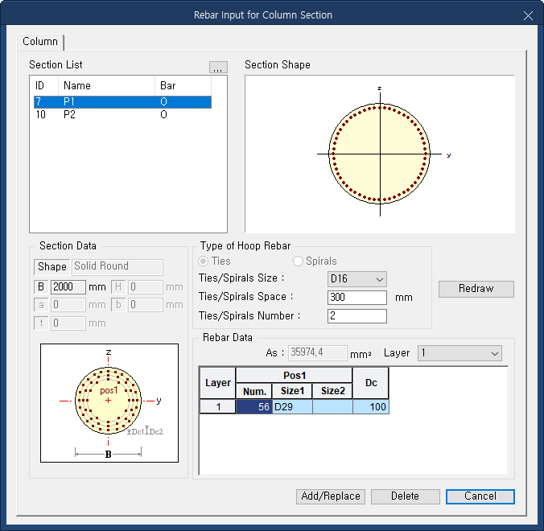Click the Redraw button
Image resolution: width=544 pixels, height=531 pixels.
[476, 289]
